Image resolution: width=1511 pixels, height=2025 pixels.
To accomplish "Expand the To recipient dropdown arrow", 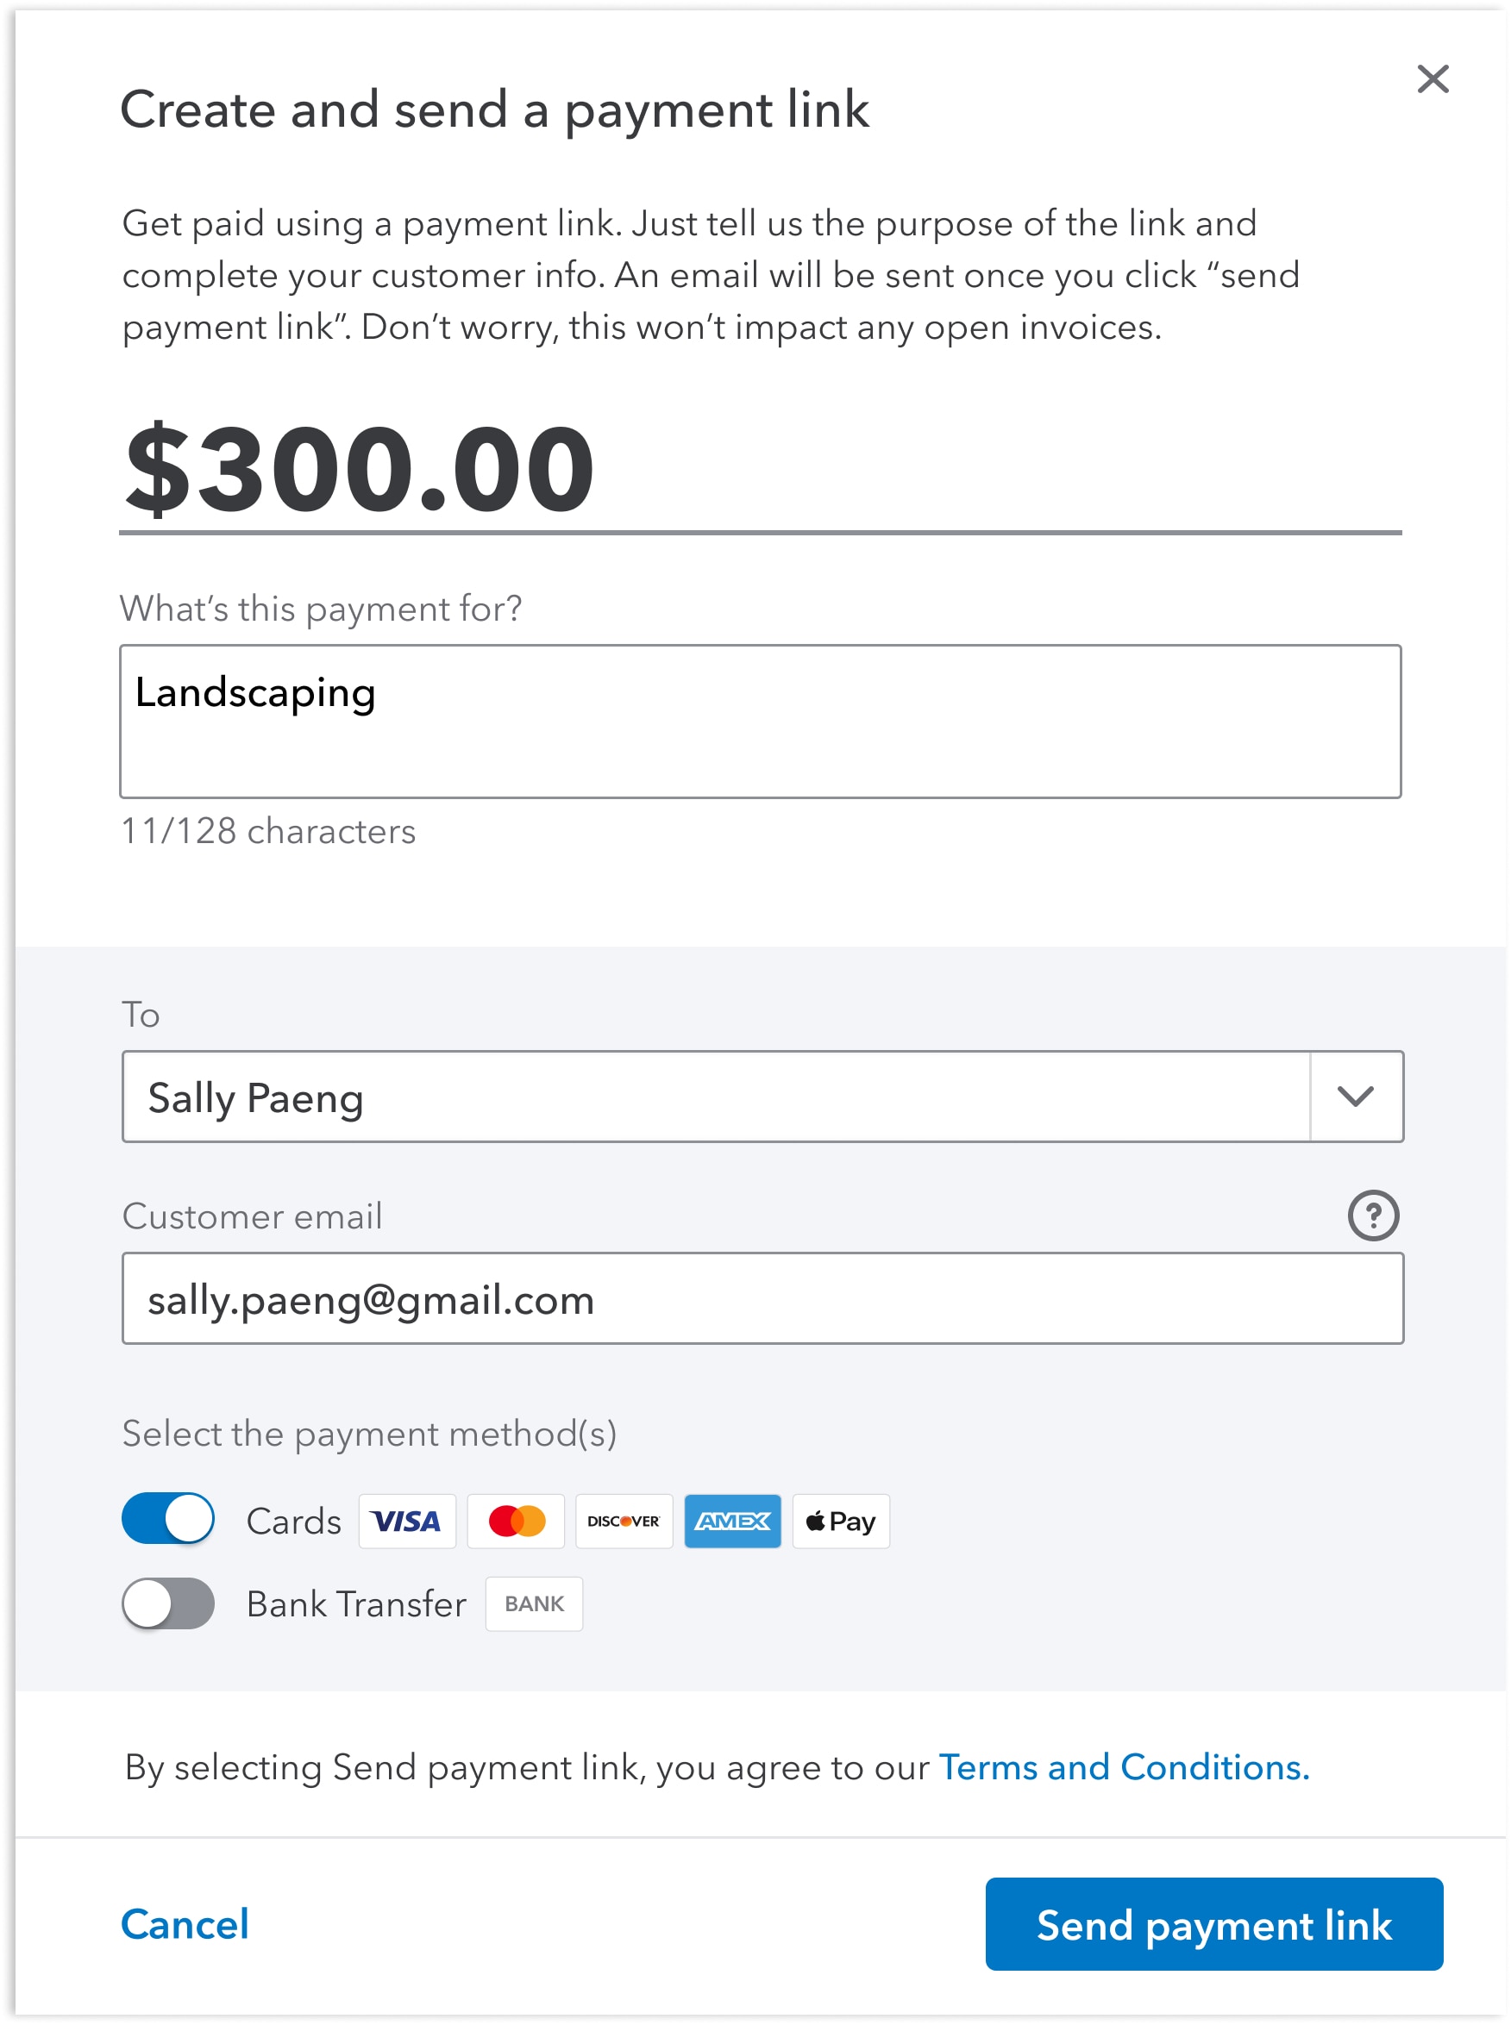I will point(1356,1097).
